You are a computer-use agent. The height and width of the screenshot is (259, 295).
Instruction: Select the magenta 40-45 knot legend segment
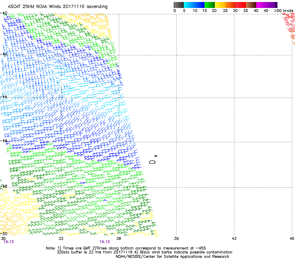262,5
